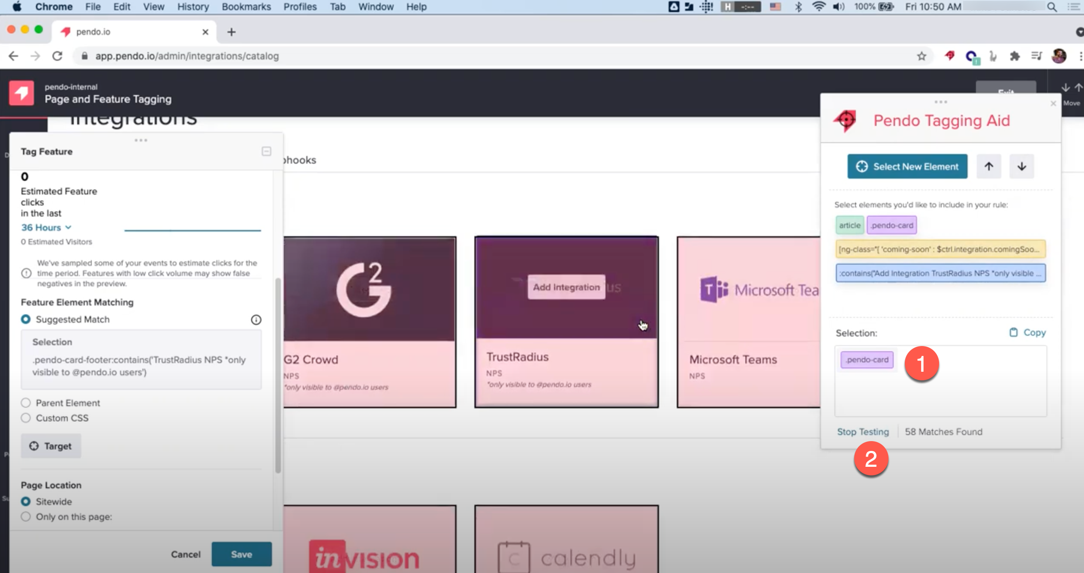Screen dimensions: 1084x573
Task: Go back to previous page
Action: tap(13, 56)
